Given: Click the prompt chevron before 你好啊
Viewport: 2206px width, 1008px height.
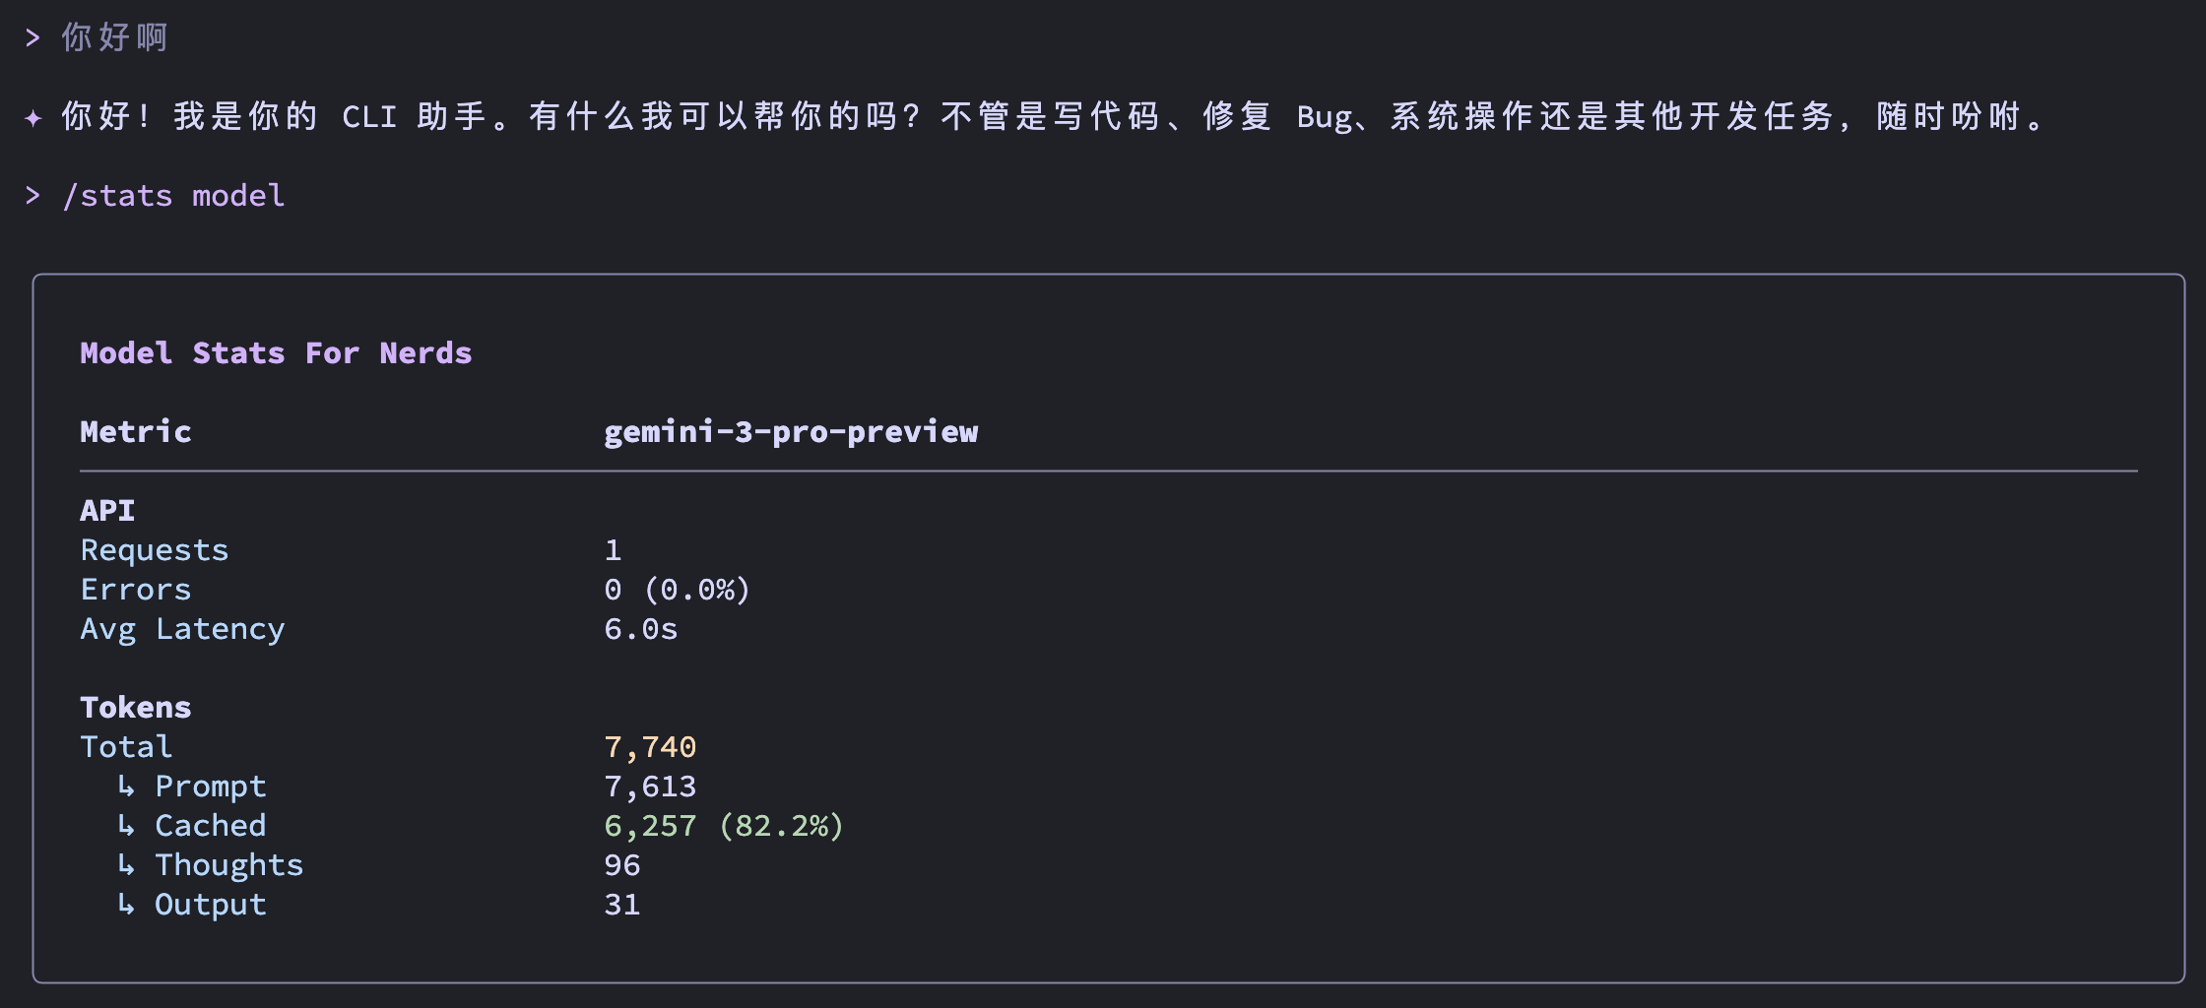Looking at the screenshot, I should (32, 37).
